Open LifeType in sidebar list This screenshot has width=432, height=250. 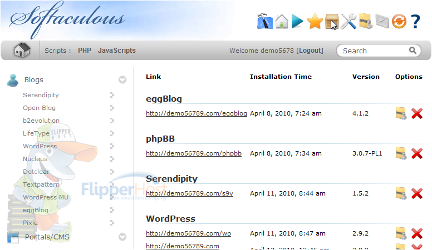tap(36, 133)
